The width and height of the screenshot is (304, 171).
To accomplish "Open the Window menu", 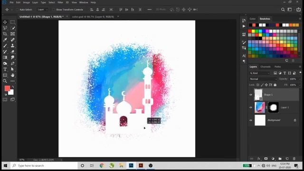I will pyautogui.click(x=84, y=2).
